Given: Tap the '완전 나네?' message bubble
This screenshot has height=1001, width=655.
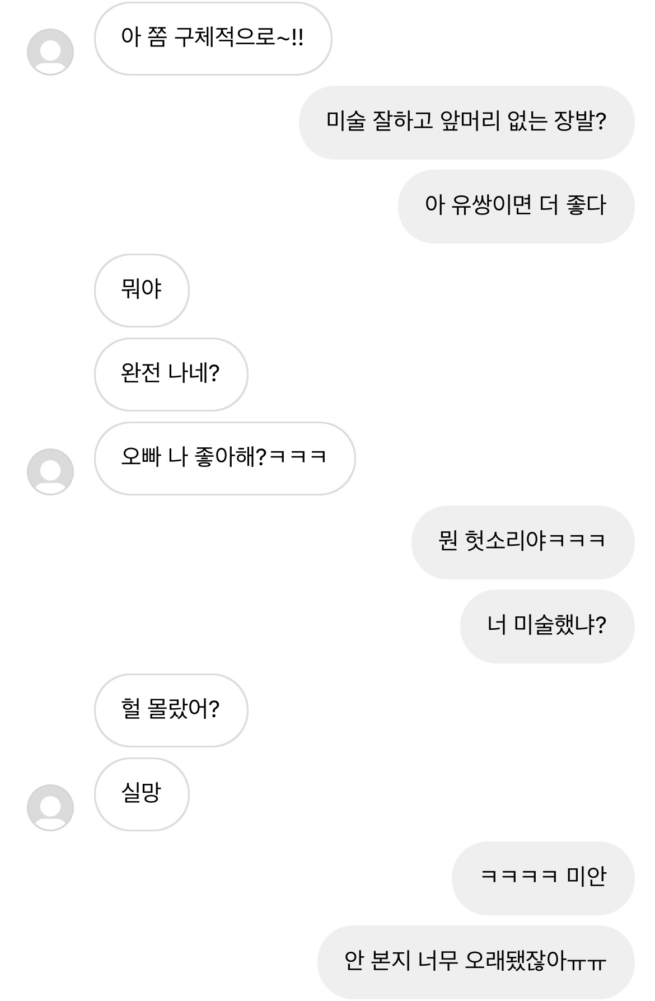Looking at the screenshot, I should click(x=171, y=375).
